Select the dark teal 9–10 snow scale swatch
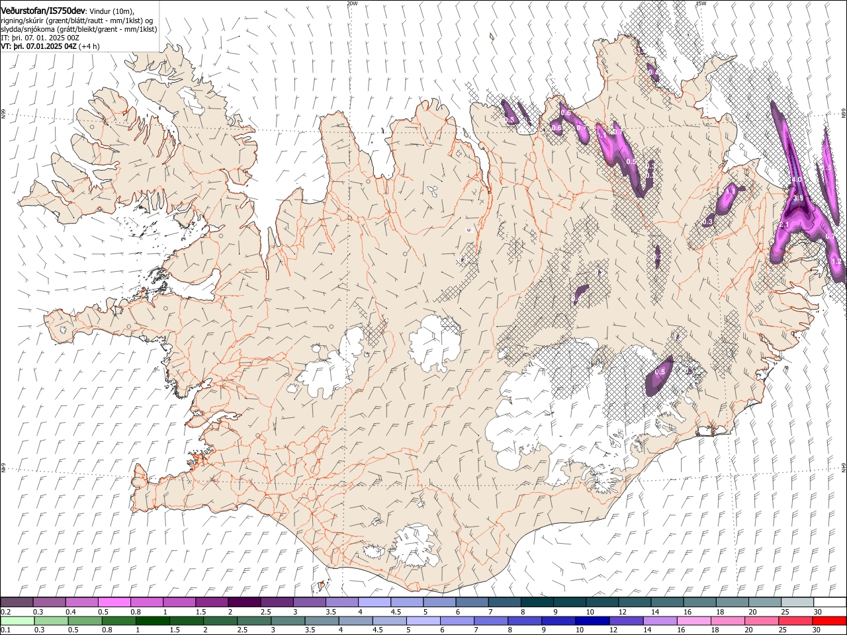This screenshot has height=635, width=847. pos(570,603)
